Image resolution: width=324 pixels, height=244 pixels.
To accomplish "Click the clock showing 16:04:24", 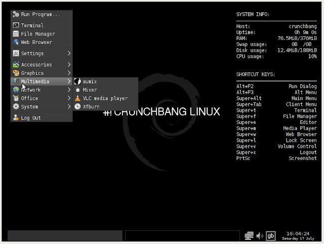I will click(298, 233).
